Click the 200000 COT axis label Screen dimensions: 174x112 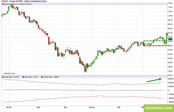pyautogui.click(x=171, y=86)
